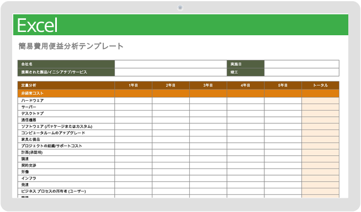Select the 調達 row label
Screen dimensions: 361x212
point(66,159)
